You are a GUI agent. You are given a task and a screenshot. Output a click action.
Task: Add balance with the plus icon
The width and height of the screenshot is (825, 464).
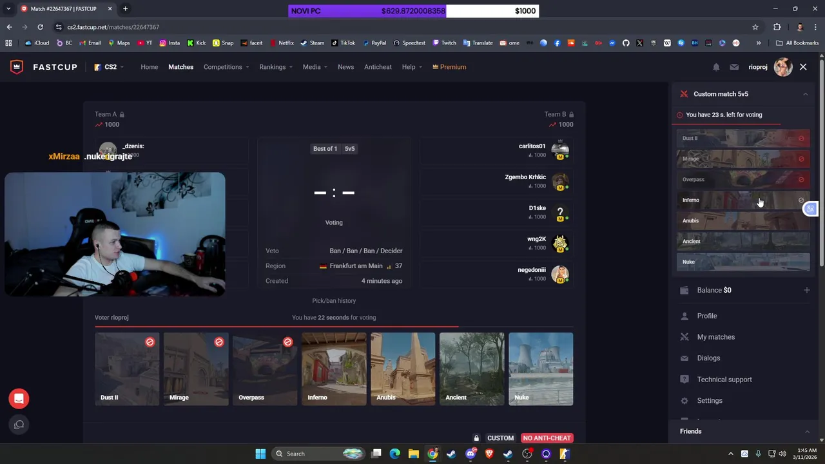(x=806, y=290)
